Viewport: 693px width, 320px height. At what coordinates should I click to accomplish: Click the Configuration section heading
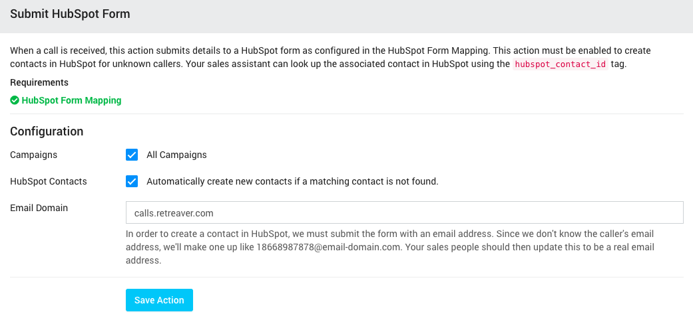[x=47, y=131]
